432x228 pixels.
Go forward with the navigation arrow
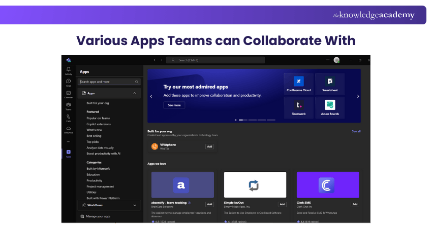click(162, 60)
